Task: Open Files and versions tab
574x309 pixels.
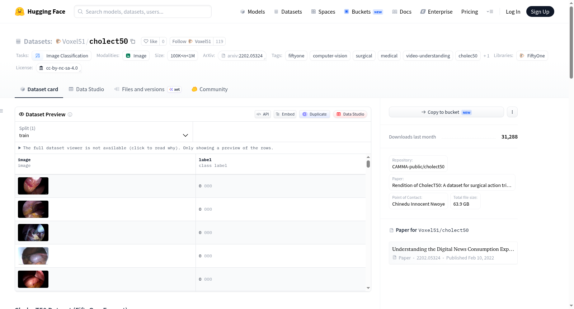Action: [148, 89]
